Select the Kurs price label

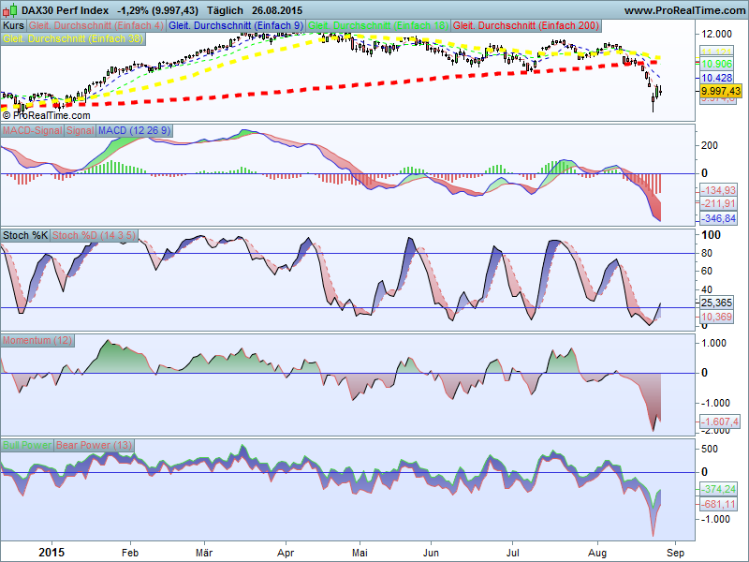click(14, 25)
